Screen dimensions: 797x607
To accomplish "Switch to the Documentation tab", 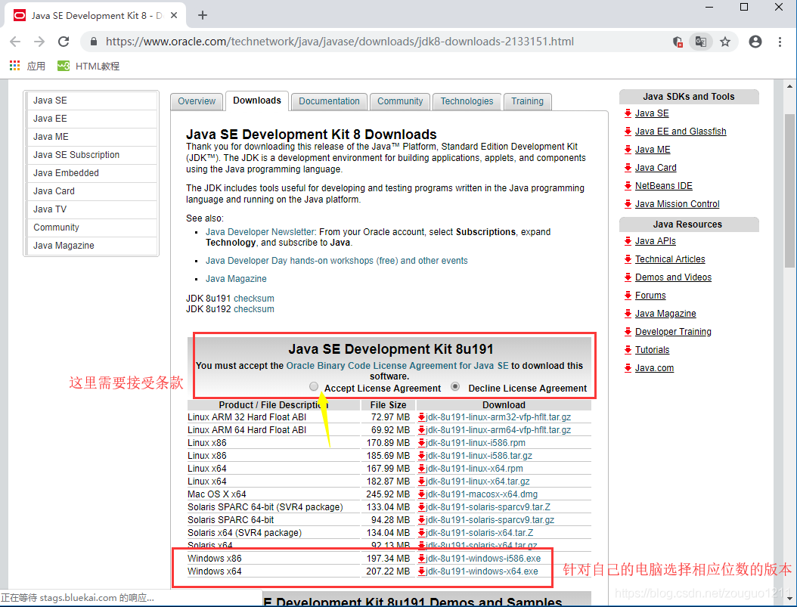I will click(x=329, y=101).
